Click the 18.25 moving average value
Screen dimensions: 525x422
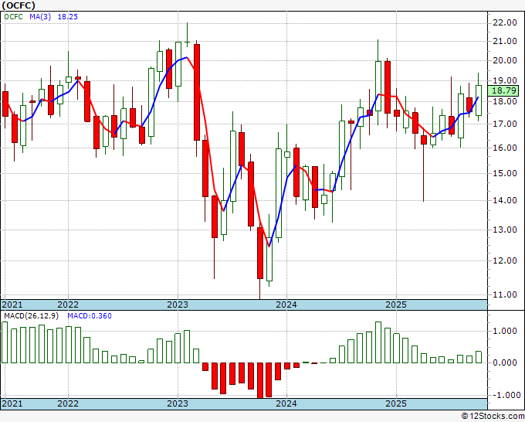tap(68, 17)
